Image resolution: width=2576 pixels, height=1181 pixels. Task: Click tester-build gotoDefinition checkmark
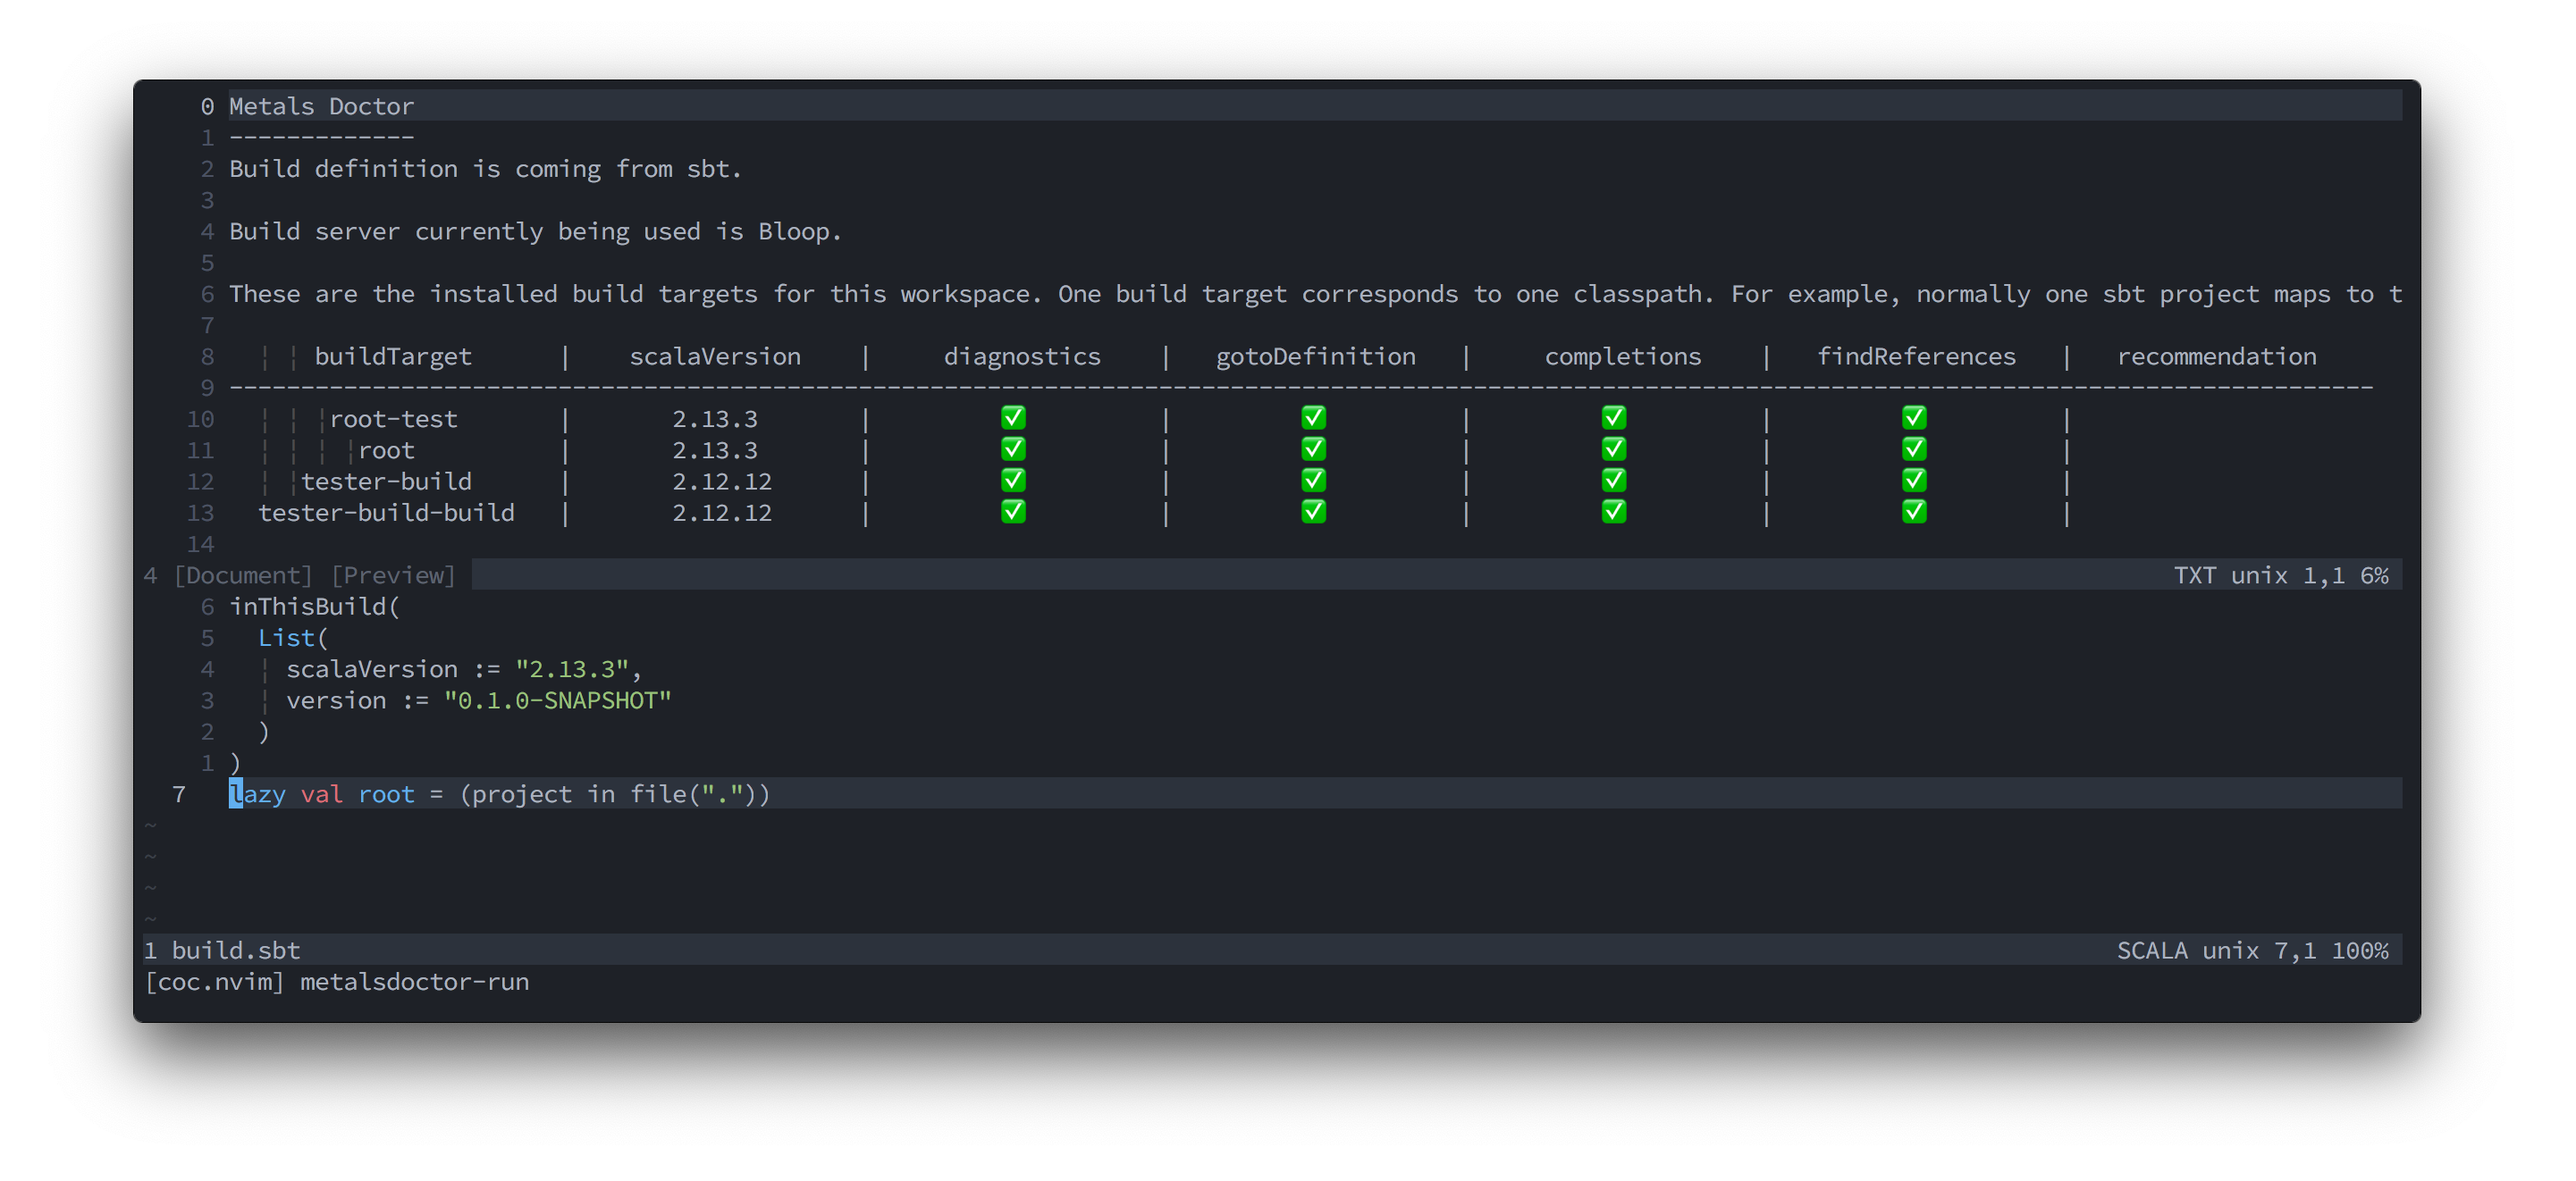coord(1313,480)
